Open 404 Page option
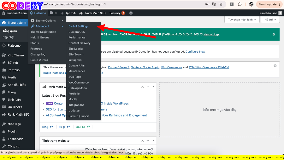This screenshot has height=160, width=284. pyautogui.click(x=75, y=77)
